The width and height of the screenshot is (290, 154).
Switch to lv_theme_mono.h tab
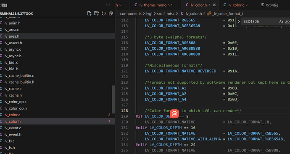coord(153,5)
